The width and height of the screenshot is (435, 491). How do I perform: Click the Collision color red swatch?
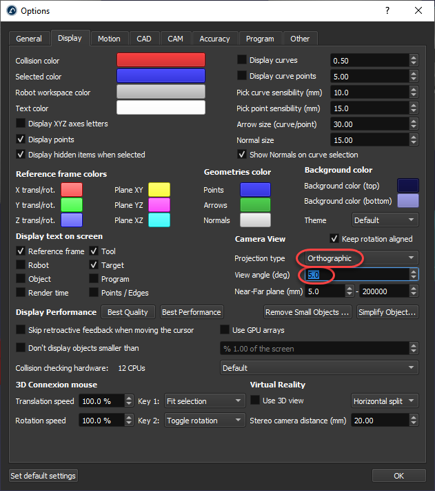click(x=161, y=61)
